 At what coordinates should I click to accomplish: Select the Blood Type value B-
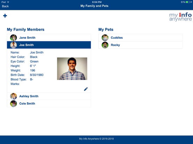31,79
